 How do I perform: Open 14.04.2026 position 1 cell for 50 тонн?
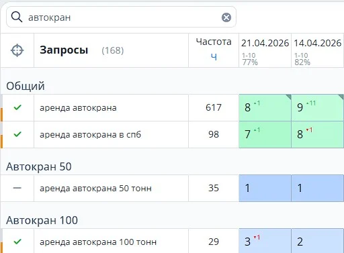click(x=317, y=188)
